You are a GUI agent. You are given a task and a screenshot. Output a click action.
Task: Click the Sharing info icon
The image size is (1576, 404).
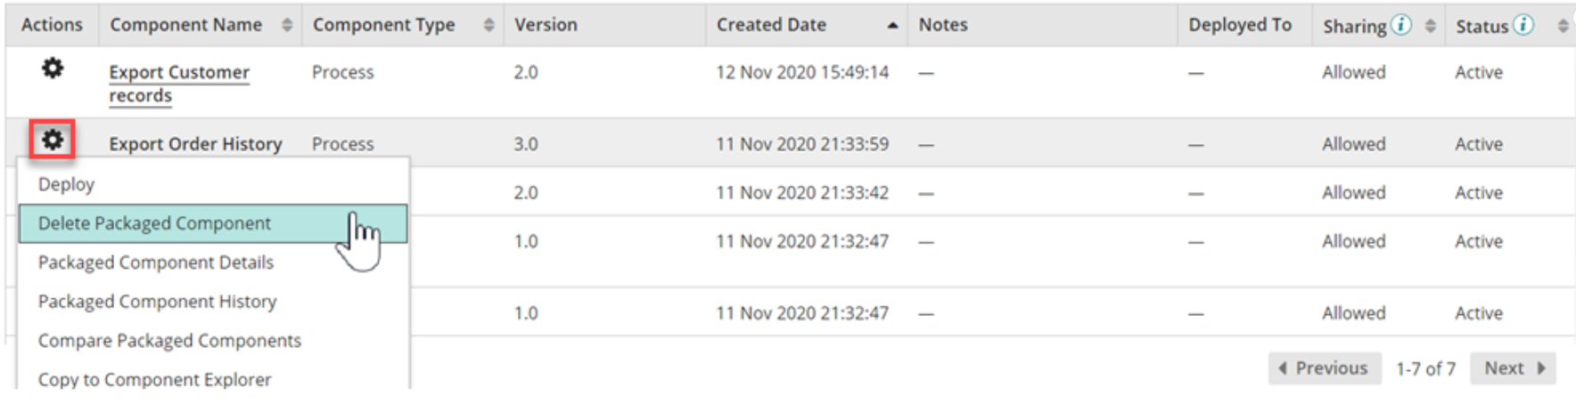coord(1401,25)
